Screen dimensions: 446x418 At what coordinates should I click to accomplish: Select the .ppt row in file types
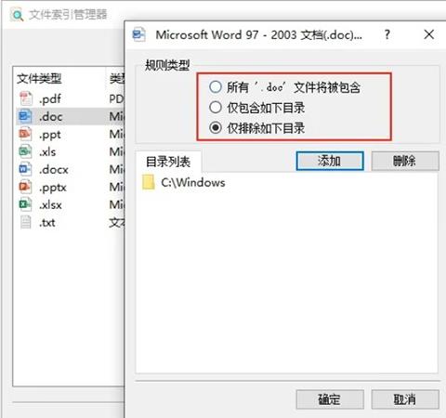click(71, 134)
